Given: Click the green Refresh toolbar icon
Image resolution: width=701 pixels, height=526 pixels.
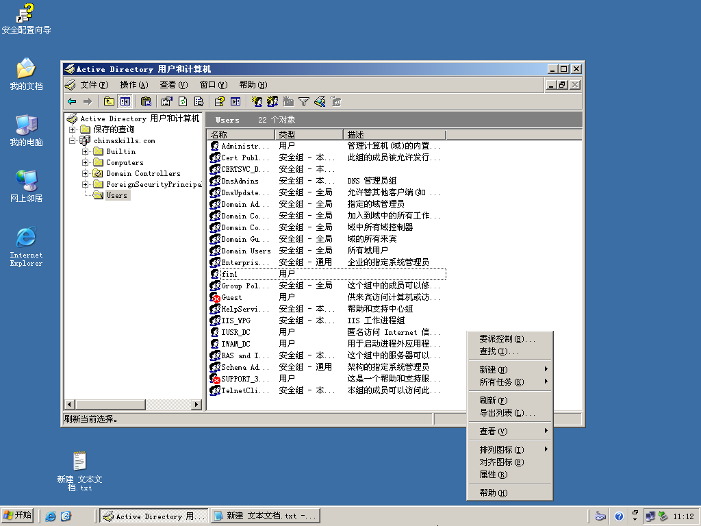Looking at the screenshot, I should [x=183, y=101].
